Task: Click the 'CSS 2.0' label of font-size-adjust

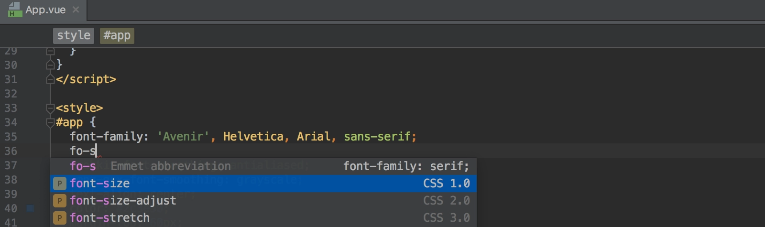Action: click(x=447, y=201)
